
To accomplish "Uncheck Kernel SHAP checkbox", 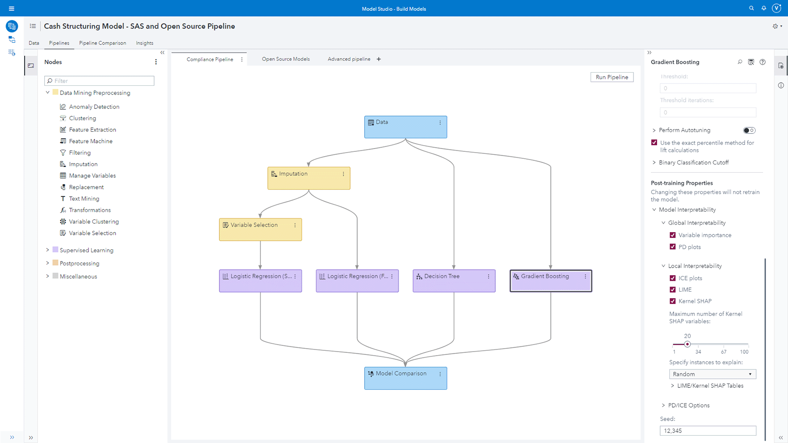I will coord(673,301).
